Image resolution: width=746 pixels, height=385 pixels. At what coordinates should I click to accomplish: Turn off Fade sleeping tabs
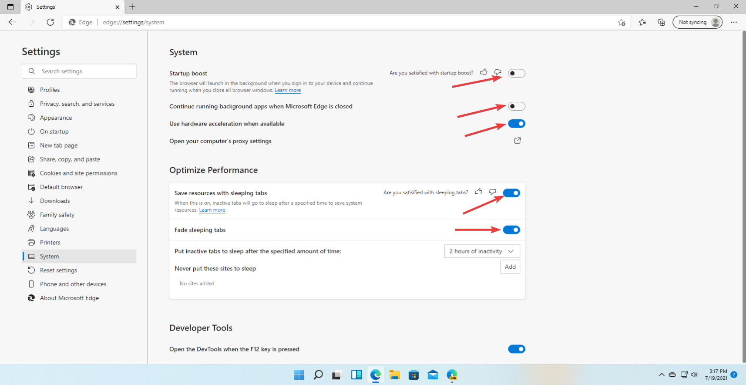coord(511,230)
